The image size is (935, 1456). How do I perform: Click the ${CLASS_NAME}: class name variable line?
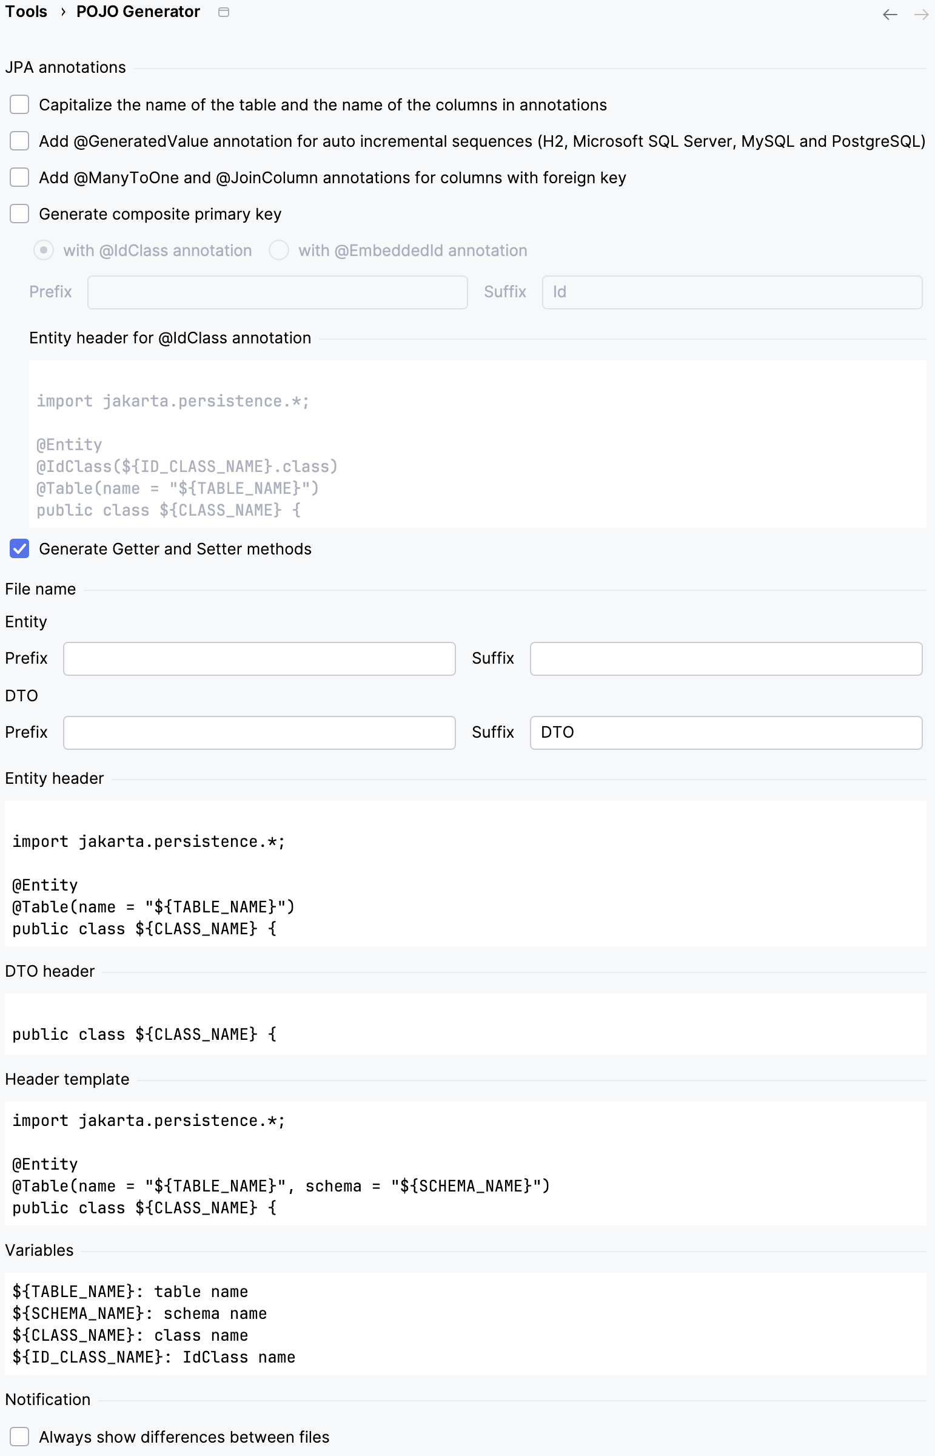(x=130, y=1335)
